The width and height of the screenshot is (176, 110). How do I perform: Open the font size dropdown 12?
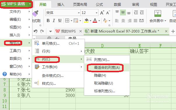point(96,13)
